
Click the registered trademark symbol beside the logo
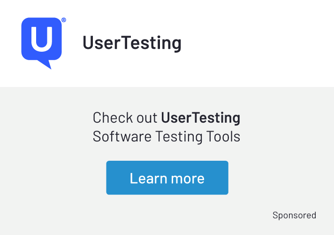point(64,20)
